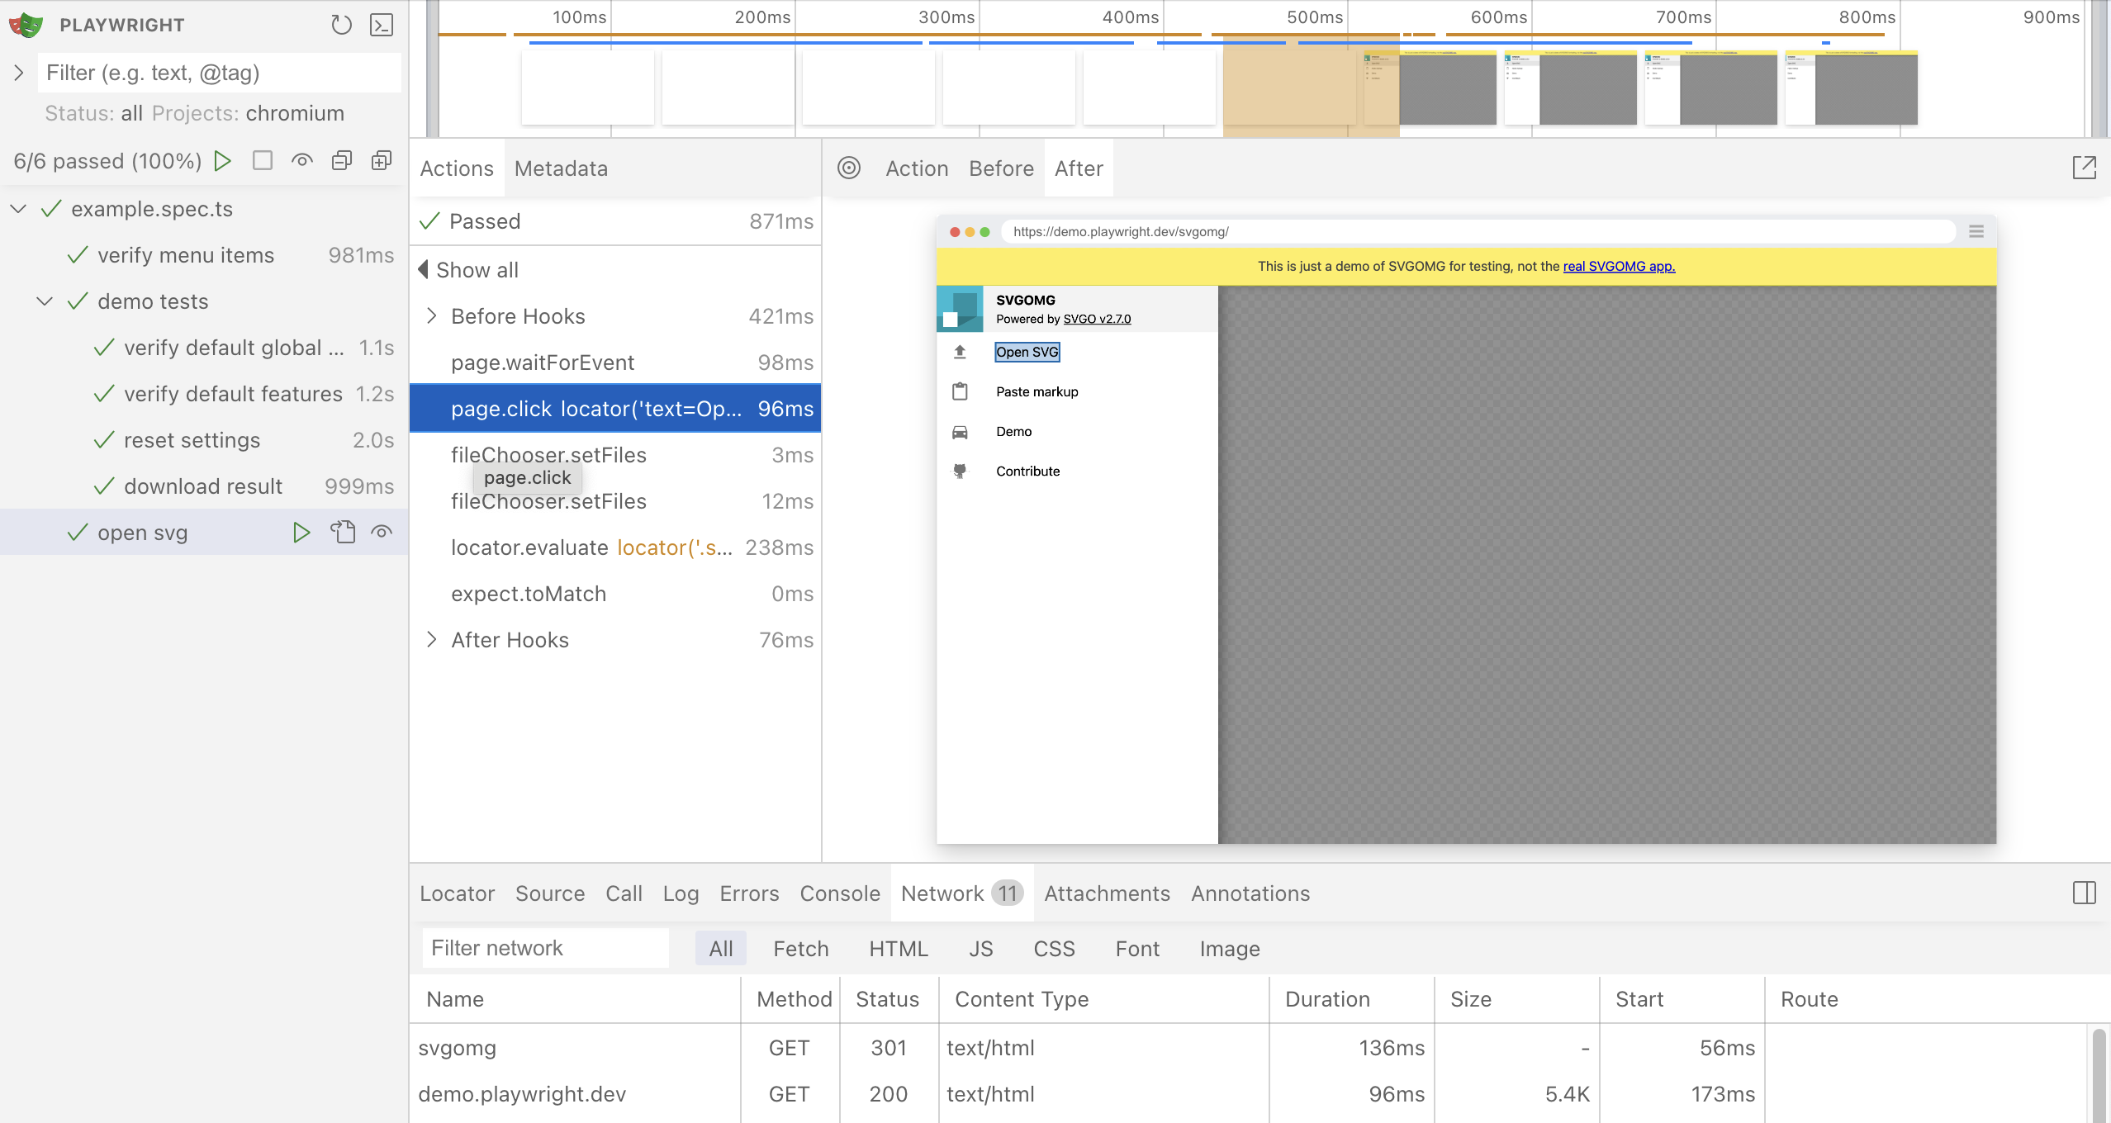Open the Log tab
2111x1123 pixels.
click(681, 893)
